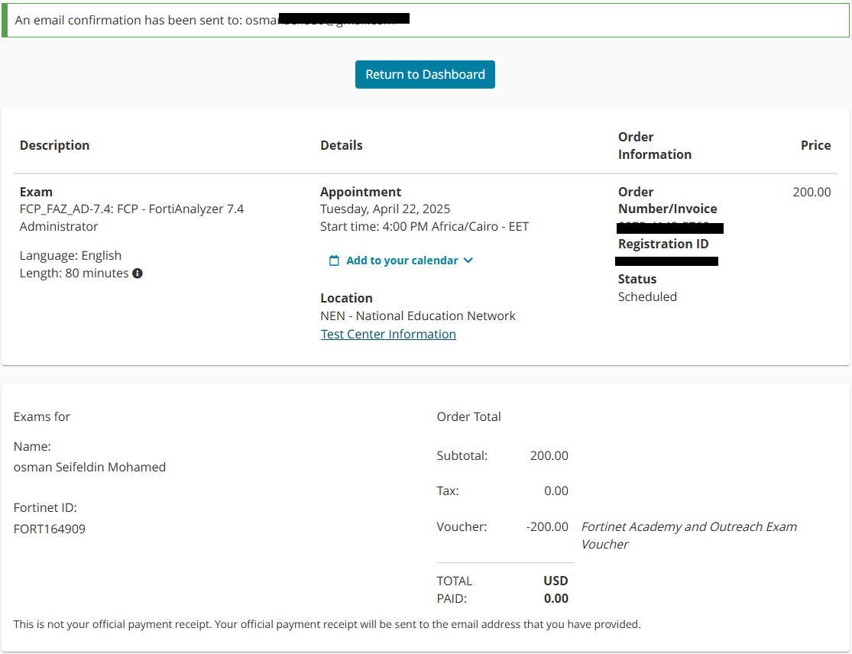
Task: Open the Test Center Information link
Action: tap(388, 335)
